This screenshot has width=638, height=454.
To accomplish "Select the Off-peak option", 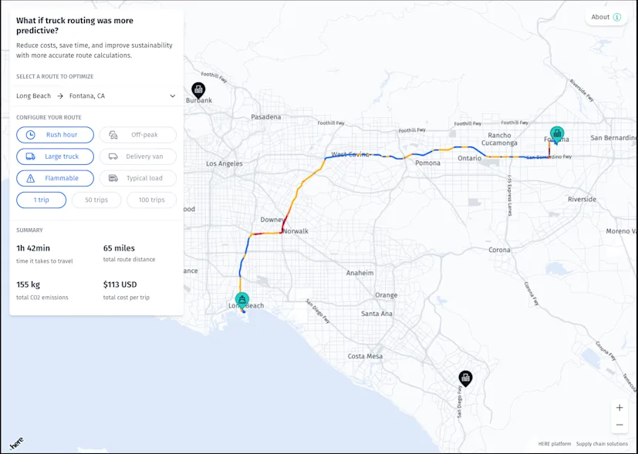I will (138, 135).
